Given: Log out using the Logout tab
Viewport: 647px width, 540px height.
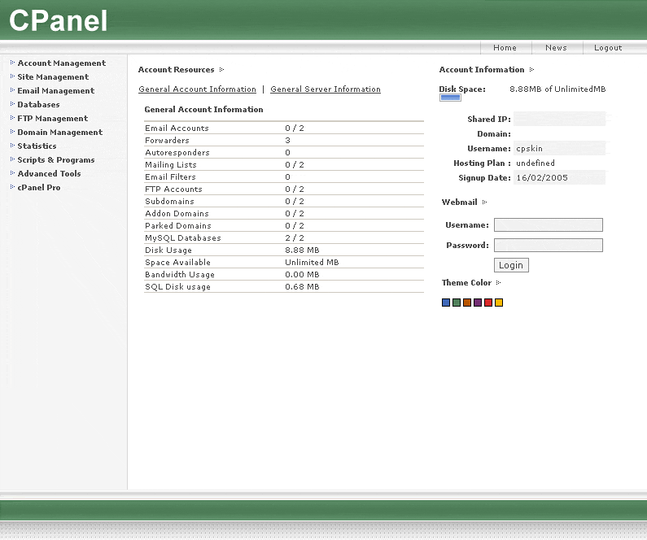Looking at the screenshot, I should point(608,48).
